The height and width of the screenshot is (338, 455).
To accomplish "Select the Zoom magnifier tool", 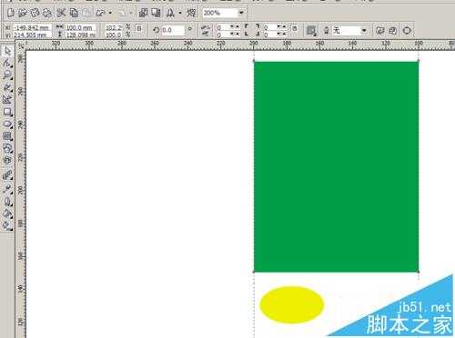I will pos(7,75).
